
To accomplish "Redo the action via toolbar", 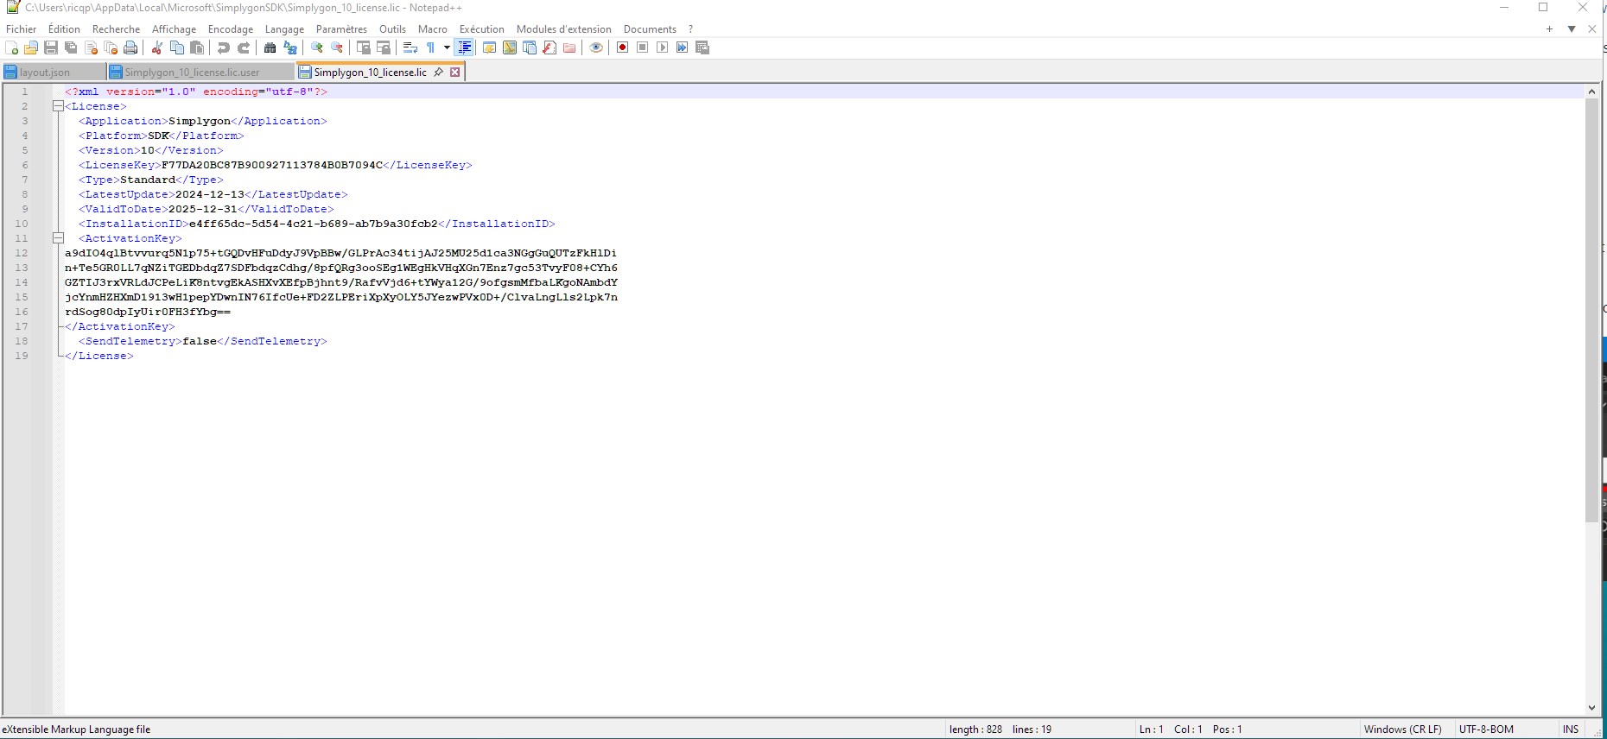I will pyautogui.click(x=244, y=47).
